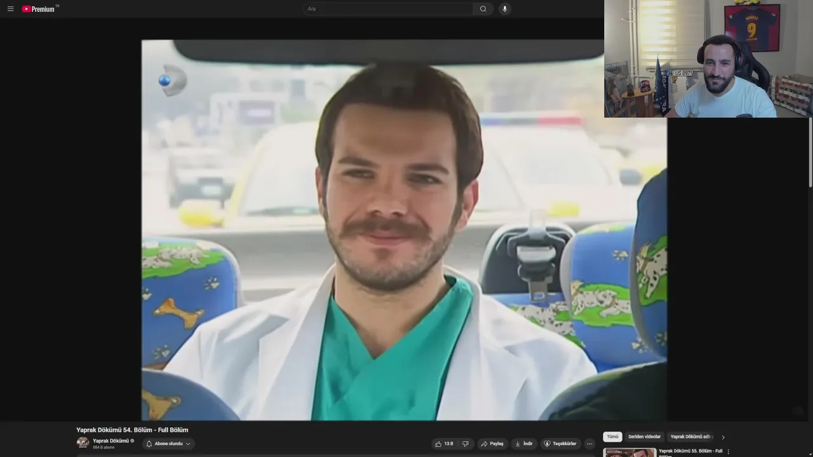This screenshot has width=813, height=457.
Task: Click video title Yaprak Dökümü 54. Bölüm
Action: click(132, 430)
